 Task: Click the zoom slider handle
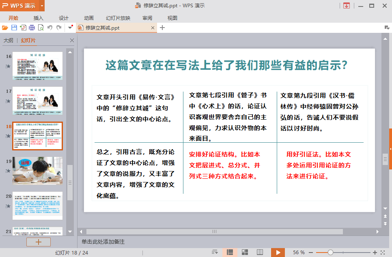click(x=330, y=252)
